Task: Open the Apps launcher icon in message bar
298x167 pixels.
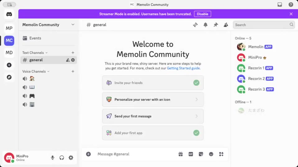Action: pos(221,154)
